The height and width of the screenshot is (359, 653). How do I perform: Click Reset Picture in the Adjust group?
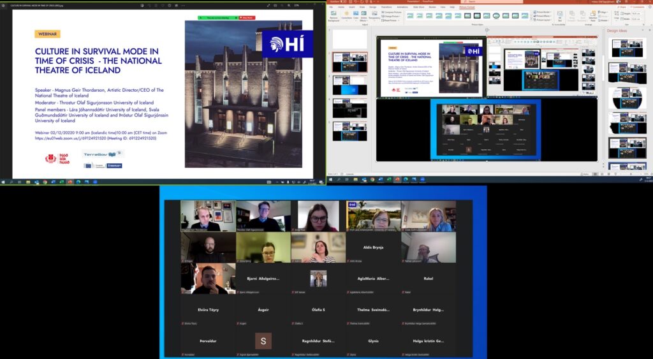click(390, 20)
